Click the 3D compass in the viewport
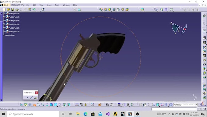The width and height of the screenshot is (207, 117). click(179, 28)
